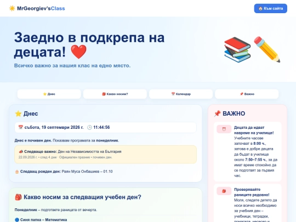Viewport: 296px width, 222px height.
Task: Click the 22.09.2026 г. event details line
Action: click(x=65, y=157)
